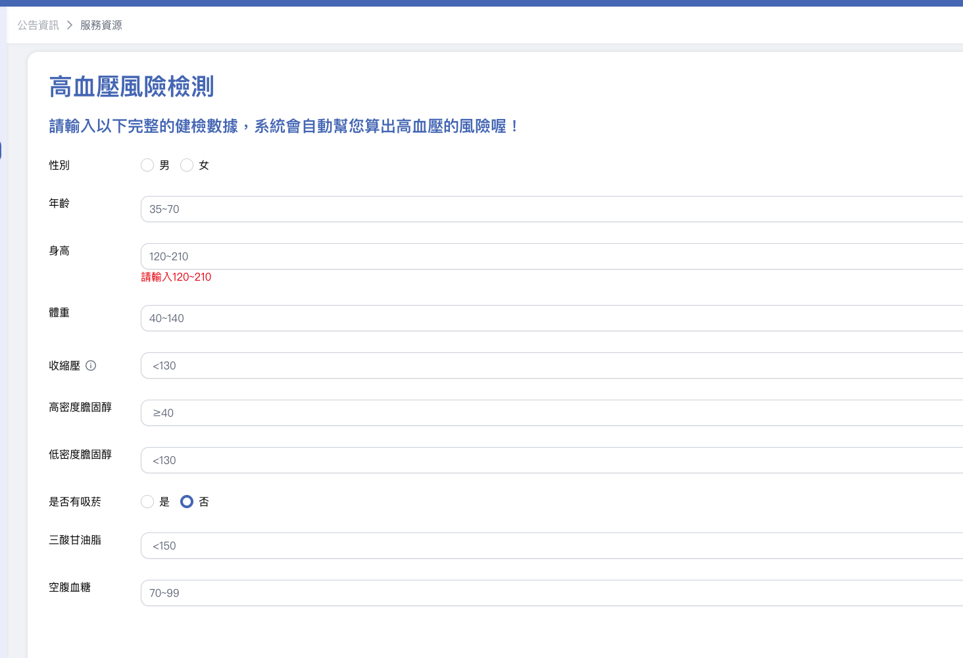Click the info icon beside 收縮壓

(x=91, y=365)
